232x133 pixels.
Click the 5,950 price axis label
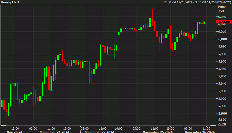click(222, 76)
